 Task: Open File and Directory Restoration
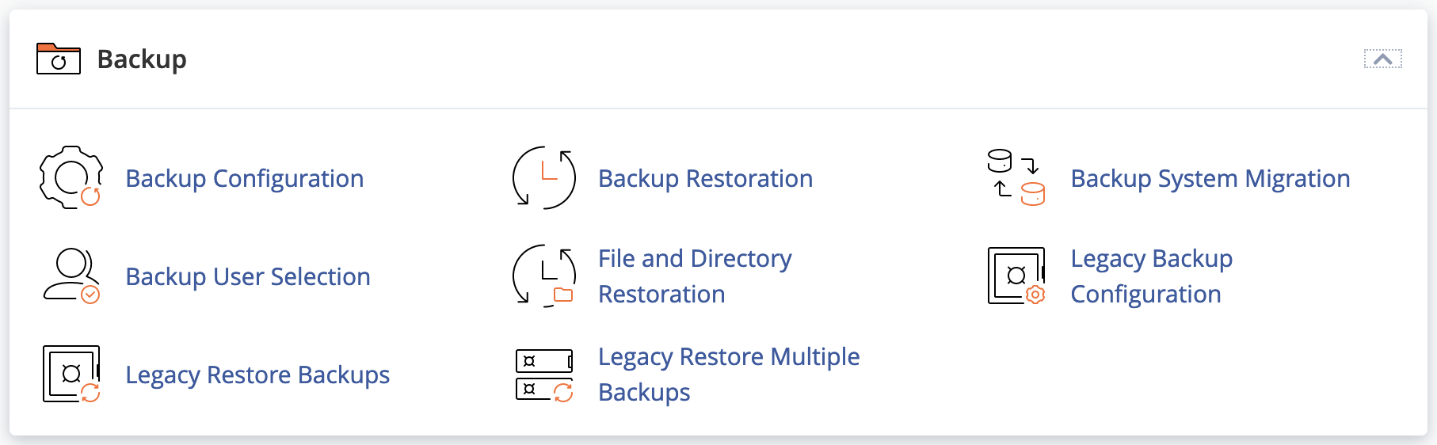click(695, 276)
